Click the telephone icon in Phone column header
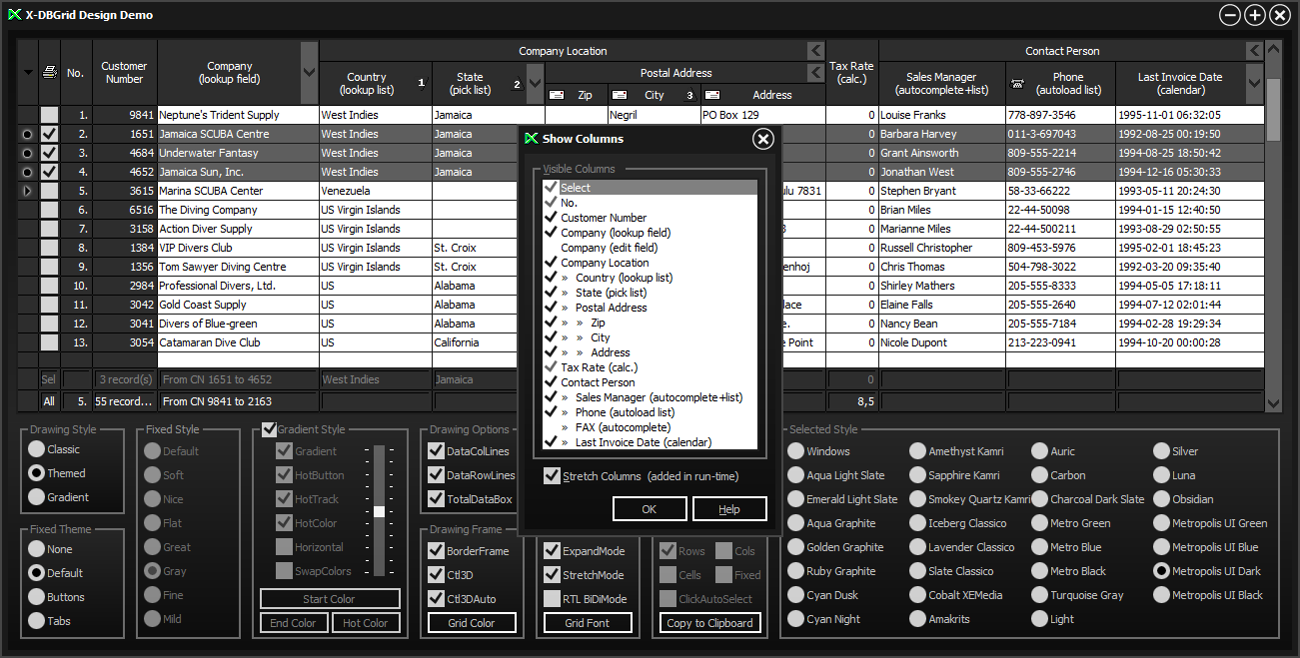Viewport: 1300px width, 658px height. [1017, 84]
